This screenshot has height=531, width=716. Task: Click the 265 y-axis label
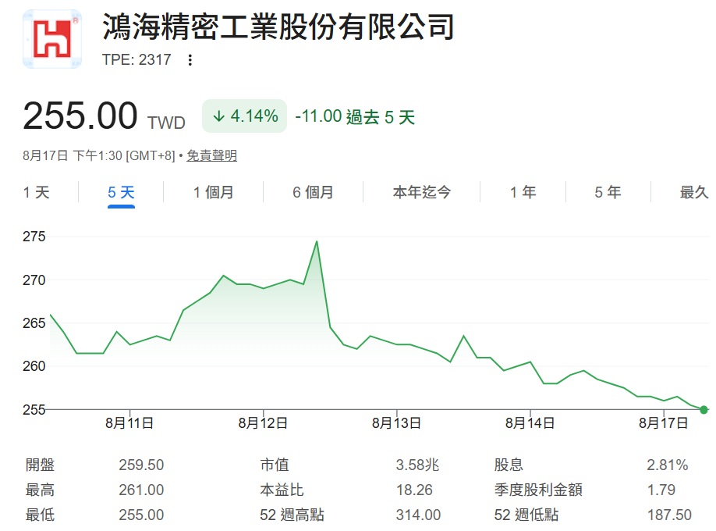(x=34, y=323)
